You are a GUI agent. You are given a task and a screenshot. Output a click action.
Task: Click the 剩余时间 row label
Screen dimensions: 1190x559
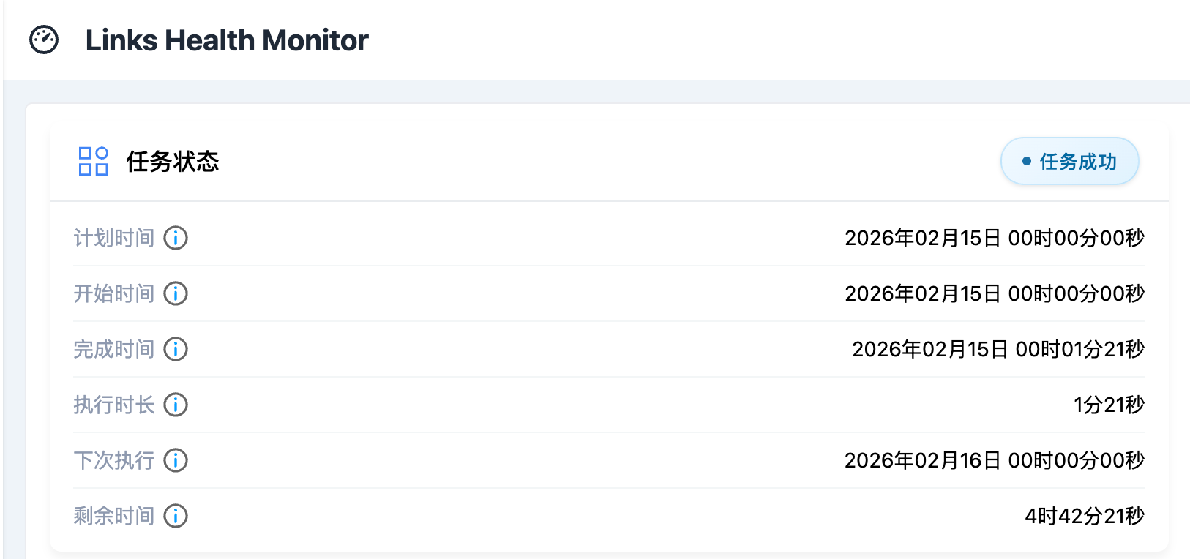pyautogui.click(x=114, y=516)
